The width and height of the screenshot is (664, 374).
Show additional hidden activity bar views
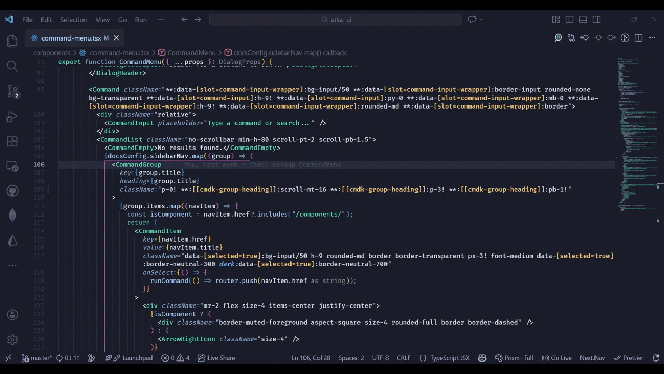12,265
